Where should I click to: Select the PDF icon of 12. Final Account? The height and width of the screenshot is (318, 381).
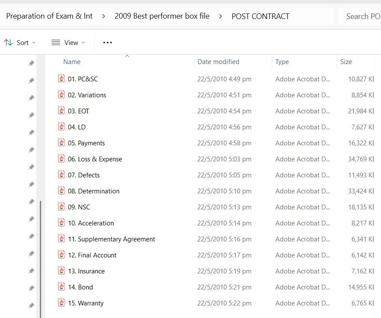pos(61,255)
